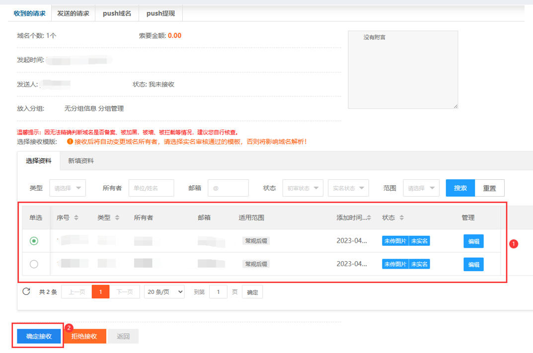This screenshot has height=353, width=533.
Task: Sort table by 状态 column arrows
Action: tap(401, 217)
